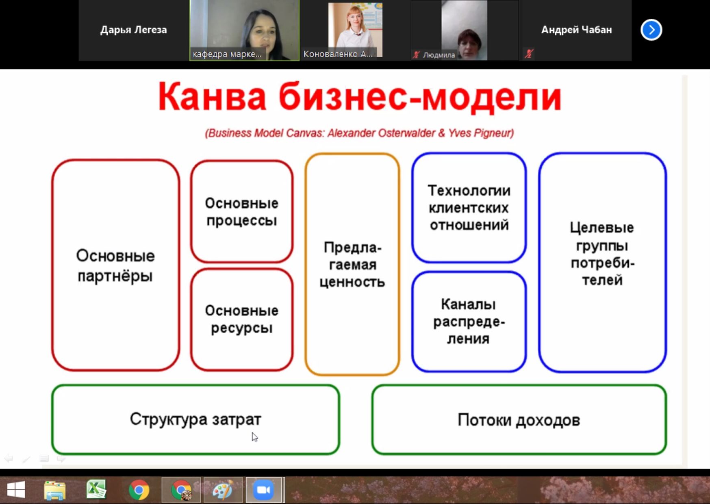This screenshot has height=504, width=710.
Task: Click the slideshow previous-slide arrow
Action: 9,458
